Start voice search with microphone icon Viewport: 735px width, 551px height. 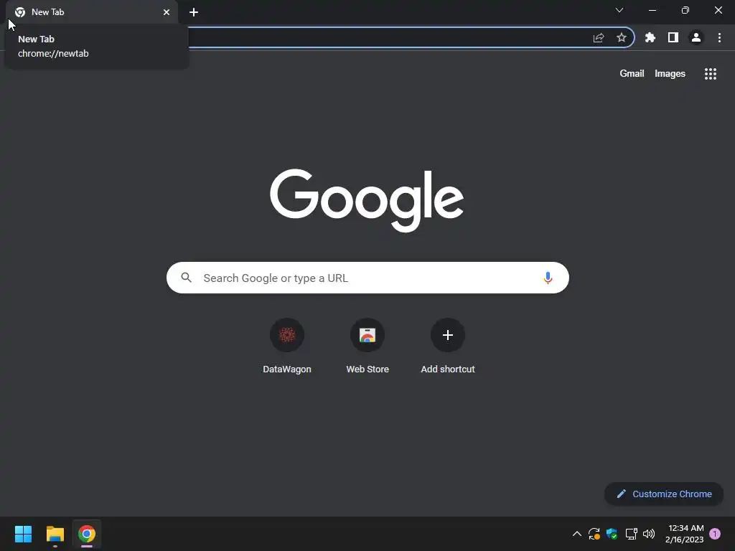pyautogui.click(x=548, y=278)
